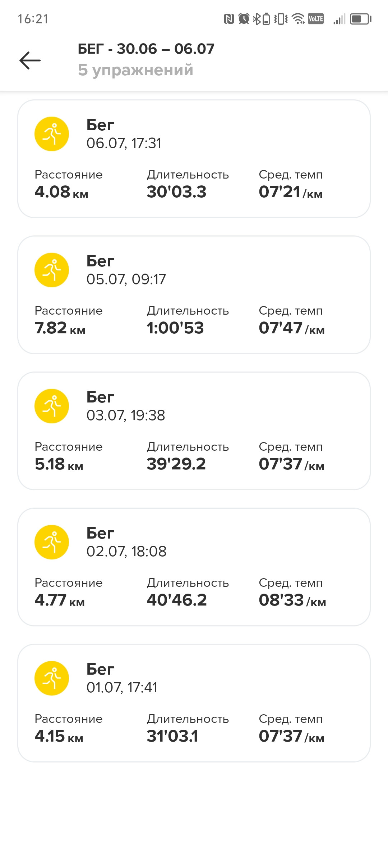Tap the 07'21 /км average pace

291,192
